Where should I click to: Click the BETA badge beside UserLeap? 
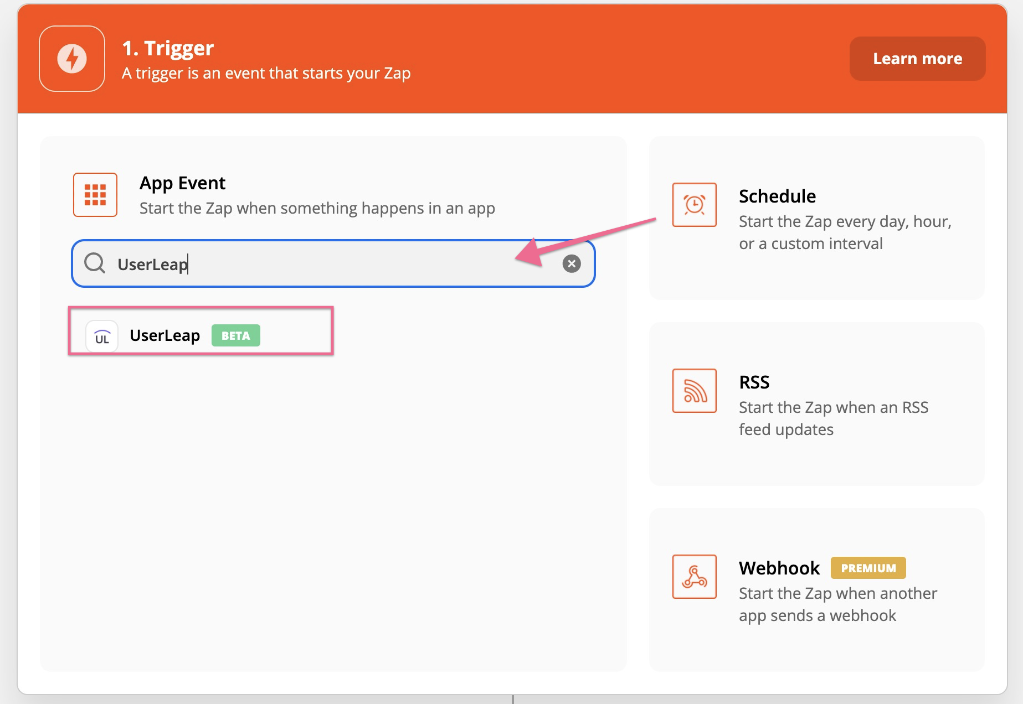(x=236, y=335)
